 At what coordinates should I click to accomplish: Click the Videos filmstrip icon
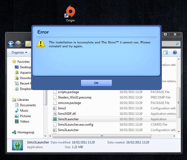(17, 121)
